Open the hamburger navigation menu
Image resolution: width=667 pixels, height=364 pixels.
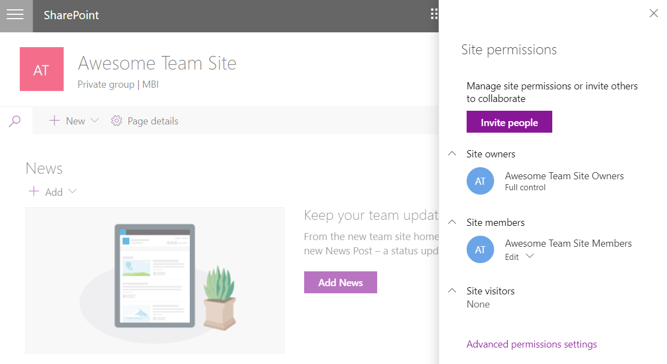pyautogui.click(x=15, y=15)
